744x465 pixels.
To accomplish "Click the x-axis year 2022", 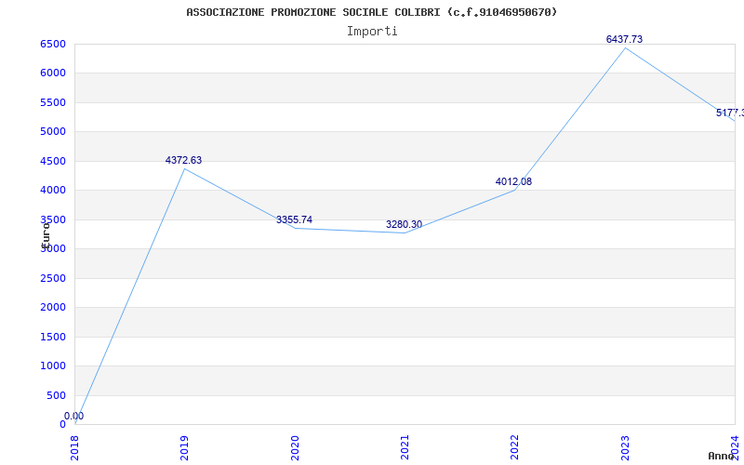I will (515, 447).
